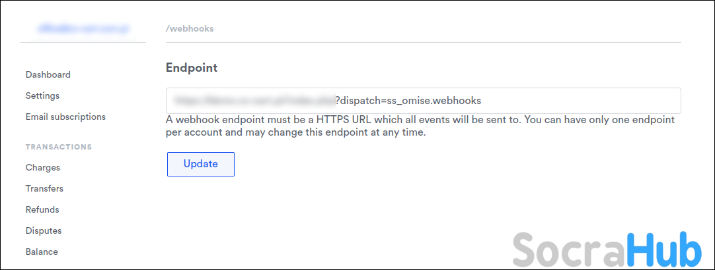The image size is (715, 270).
Task: Navigate to Transfers in the sidebar
Action: pos(44,189)
